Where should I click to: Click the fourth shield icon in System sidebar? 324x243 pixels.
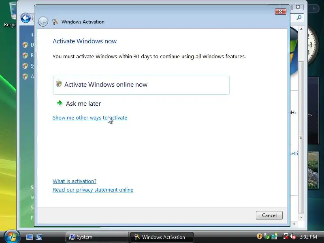[x=25, y=77]
